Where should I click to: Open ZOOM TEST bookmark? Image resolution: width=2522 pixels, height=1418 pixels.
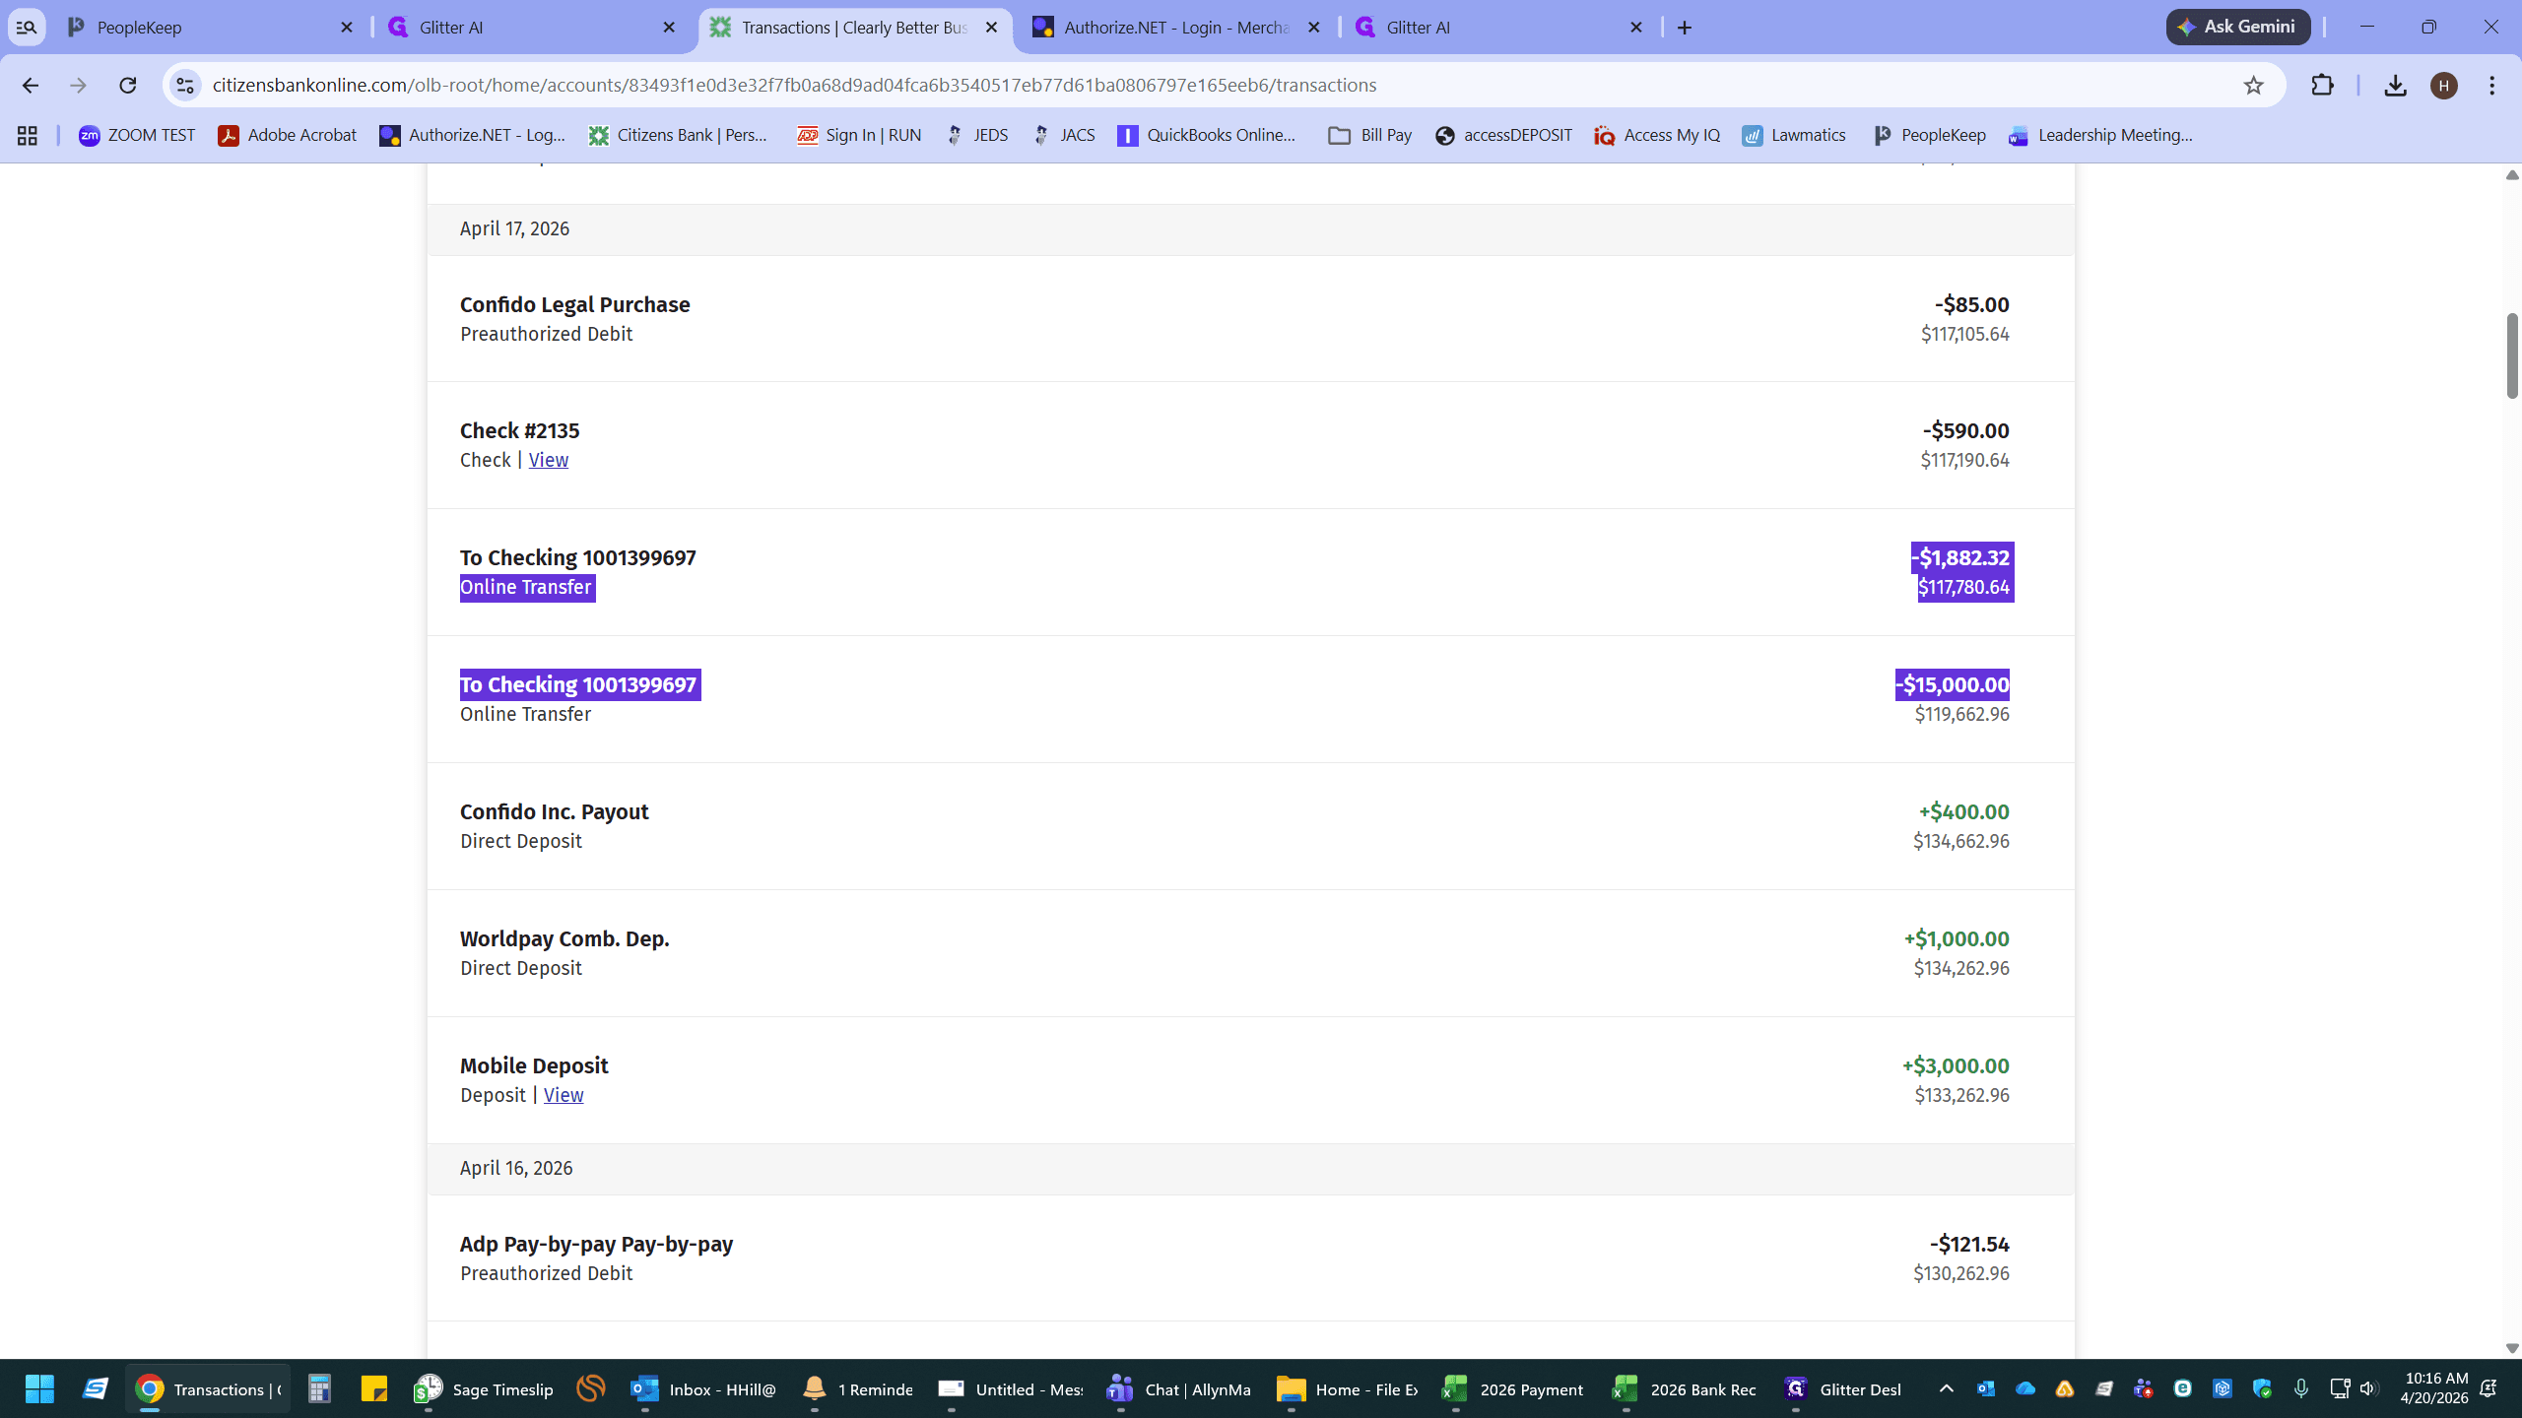137,136
